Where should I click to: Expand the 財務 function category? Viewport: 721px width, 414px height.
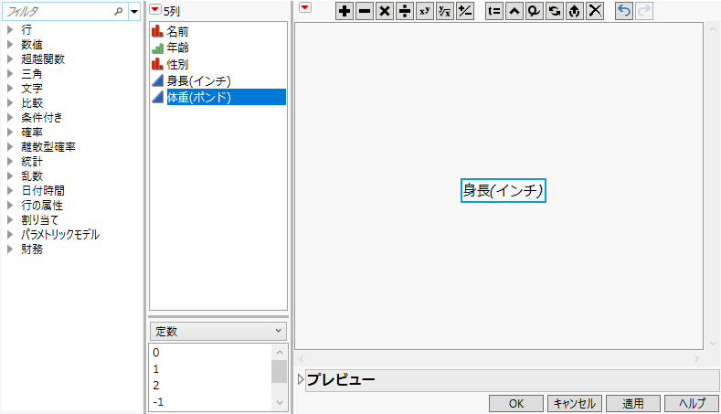[10, 249]
